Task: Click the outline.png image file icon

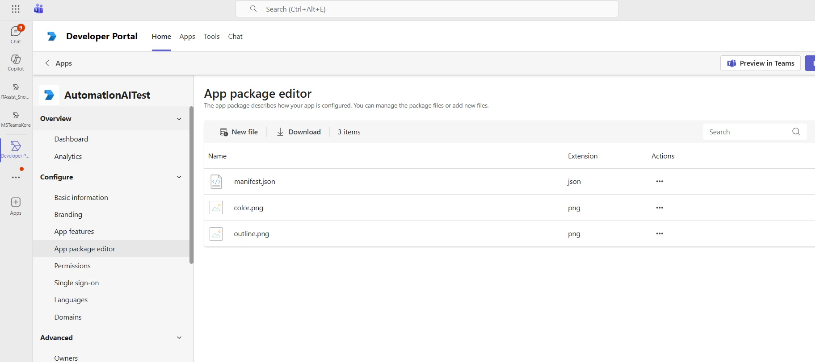Action: [x=216, y=233]
